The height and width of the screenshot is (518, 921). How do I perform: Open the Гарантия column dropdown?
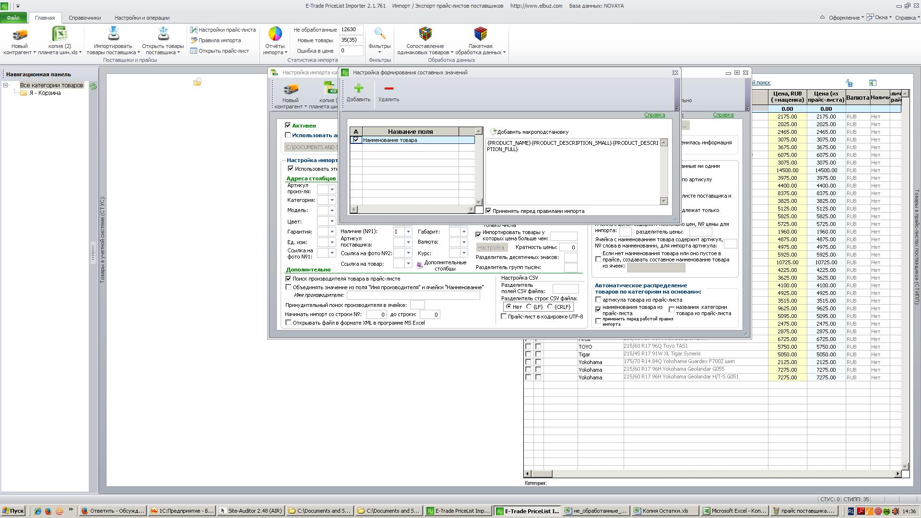coord(331,232)
